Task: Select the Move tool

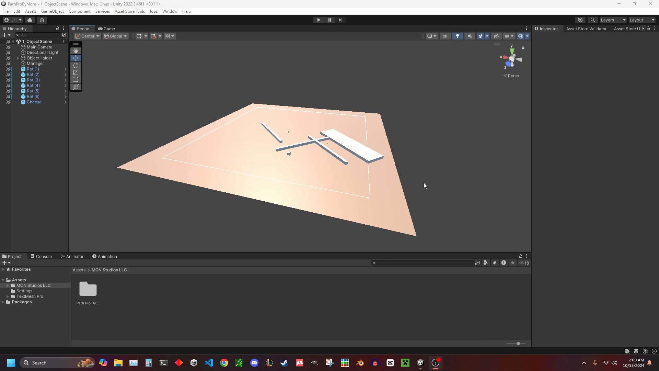Action: (x=76, y=58)
